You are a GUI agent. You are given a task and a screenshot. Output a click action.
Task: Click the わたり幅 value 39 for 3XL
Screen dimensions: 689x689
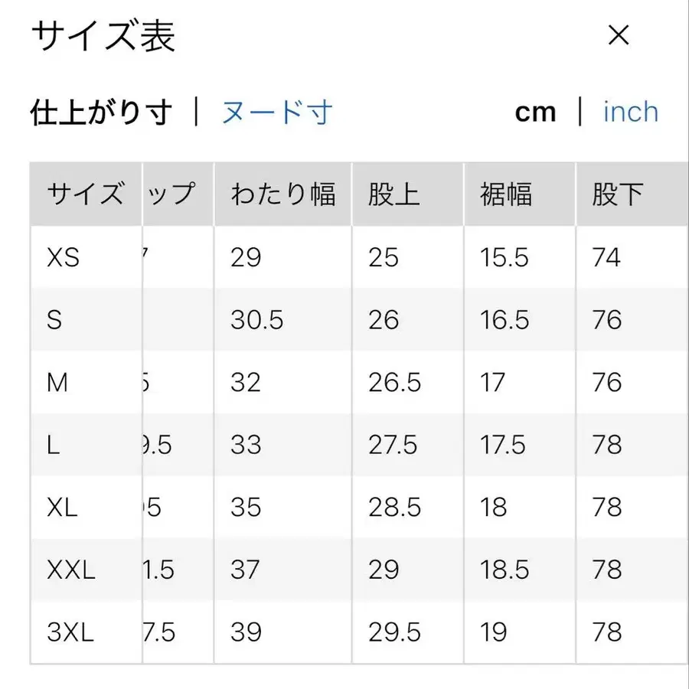[x=243, y=632]
